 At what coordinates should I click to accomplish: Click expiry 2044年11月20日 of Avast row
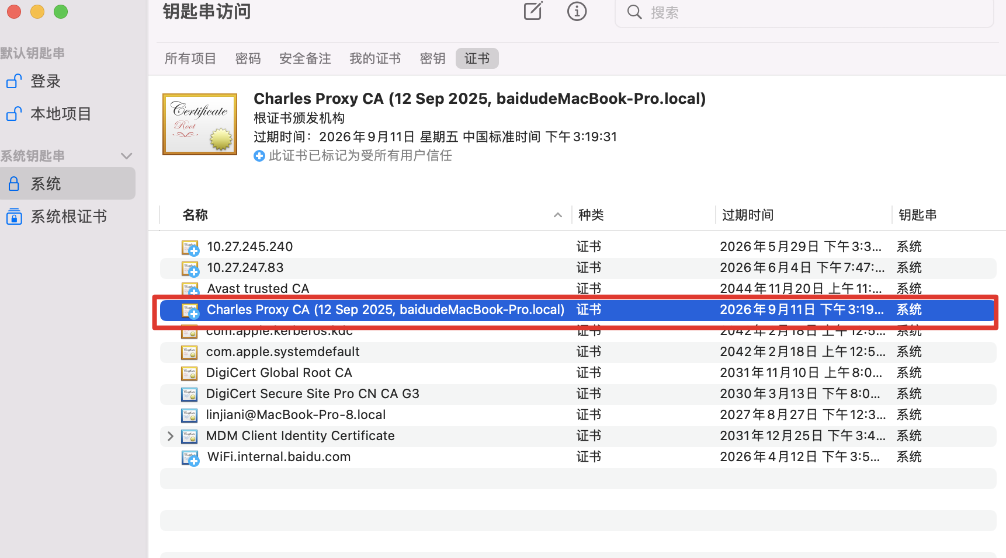(801, 288)
